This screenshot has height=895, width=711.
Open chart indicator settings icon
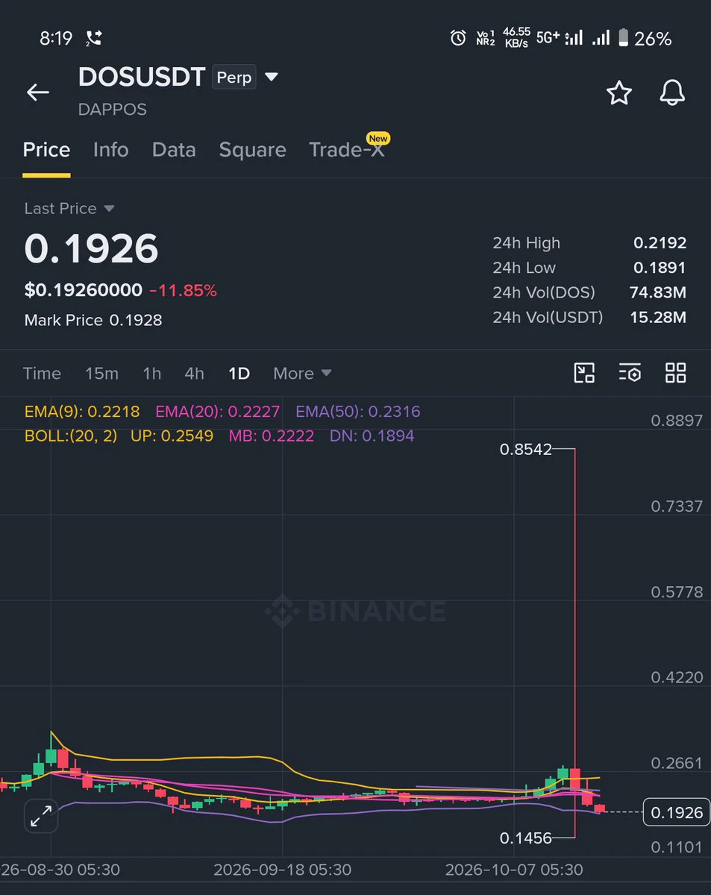[x=630, y=373]
